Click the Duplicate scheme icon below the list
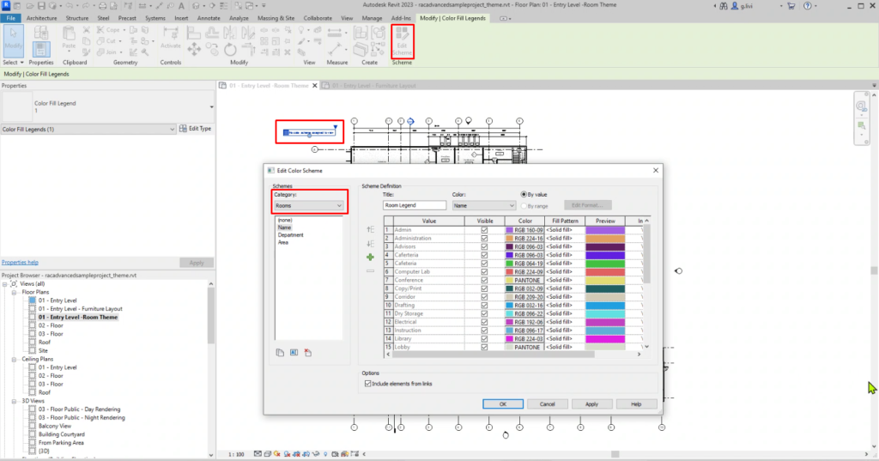This screenshot has width=879, height=461. click(x=280, y=353)
